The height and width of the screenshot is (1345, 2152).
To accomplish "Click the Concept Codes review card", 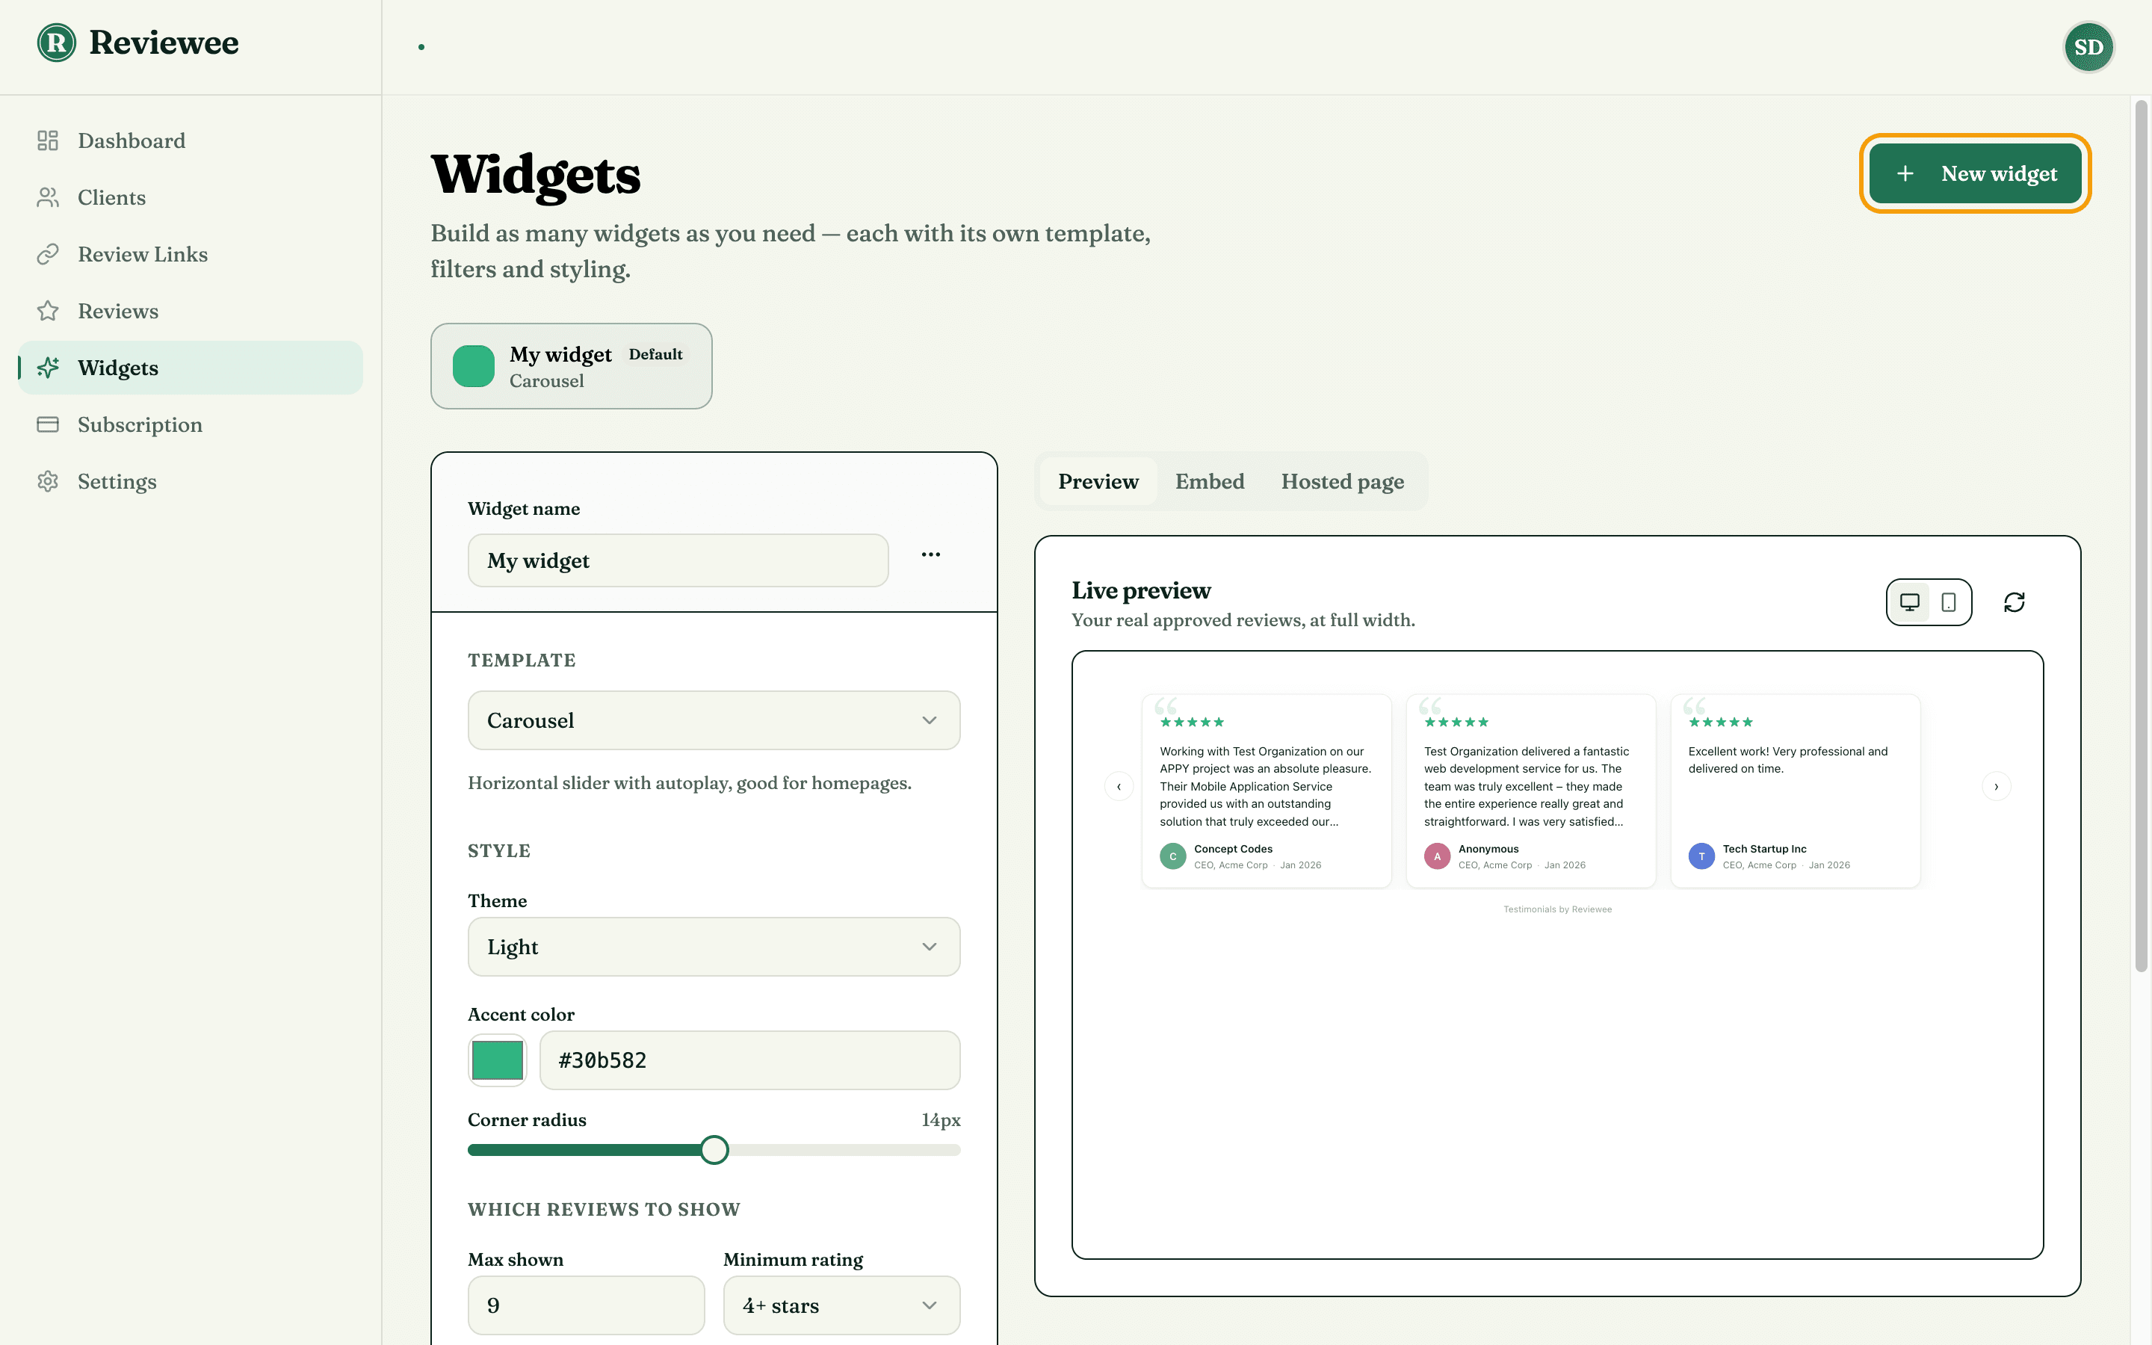I will 1267,791.
